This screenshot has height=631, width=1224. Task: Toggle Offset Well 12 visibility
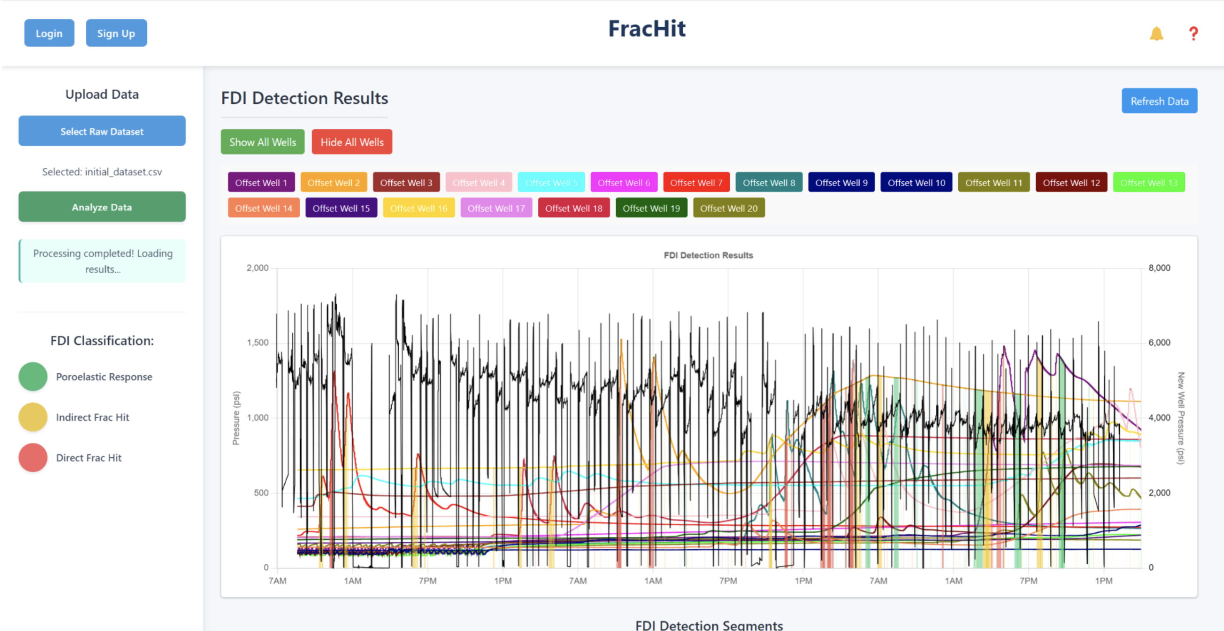pyautogui.click(x=1072, y=182)
